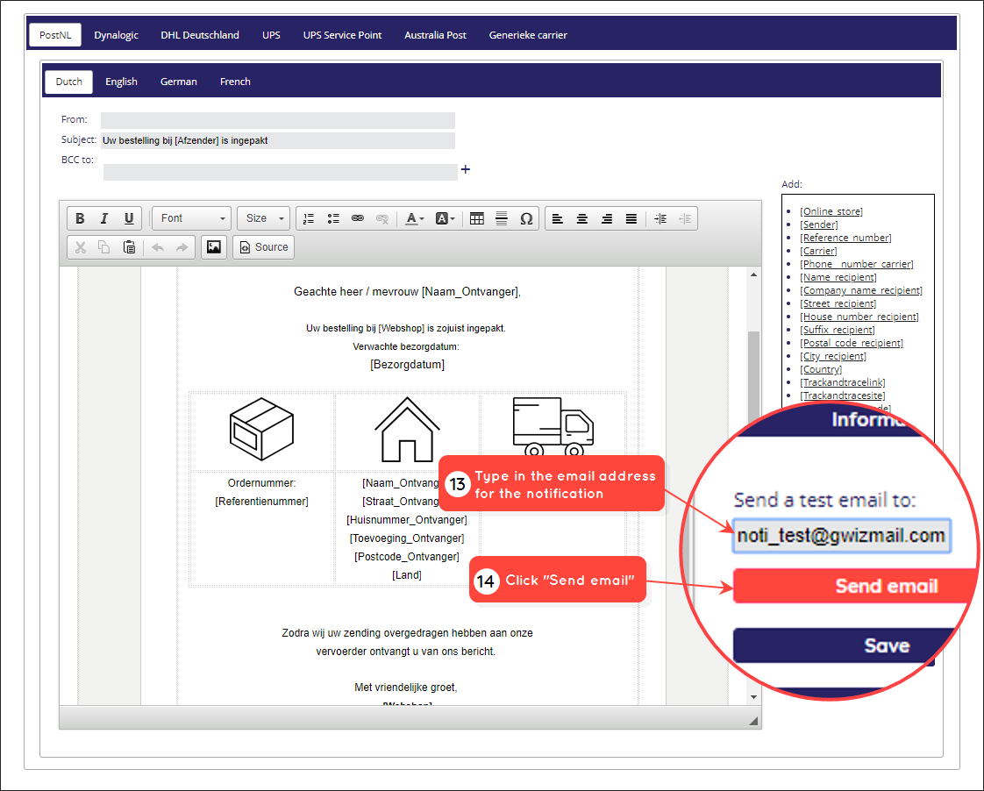This screenshot has width=984, height=791.
Task: Insert the [House_number_recipient] placeholder
Action: coord(859,317)
